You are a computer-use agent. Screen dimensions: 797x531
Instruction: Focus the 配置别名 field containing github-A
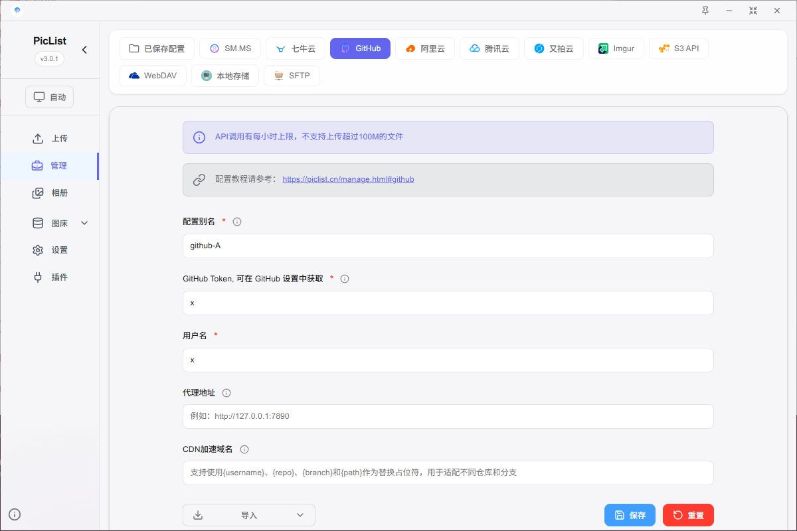(448, 246)
